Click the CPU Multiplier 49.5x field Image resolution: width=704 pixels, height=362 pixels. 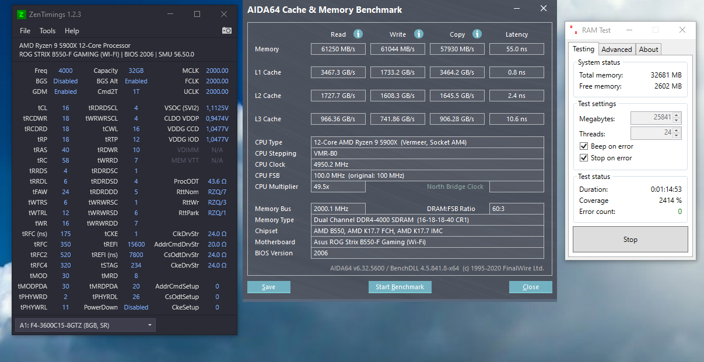pyautogui.click(x=338, y=187)
